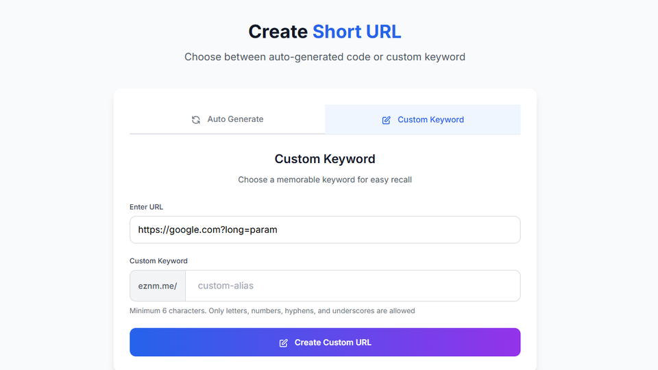Click "Choose a memorable keyword" description text
Viewport: 658px width, 370px height.
coord(325,180)
